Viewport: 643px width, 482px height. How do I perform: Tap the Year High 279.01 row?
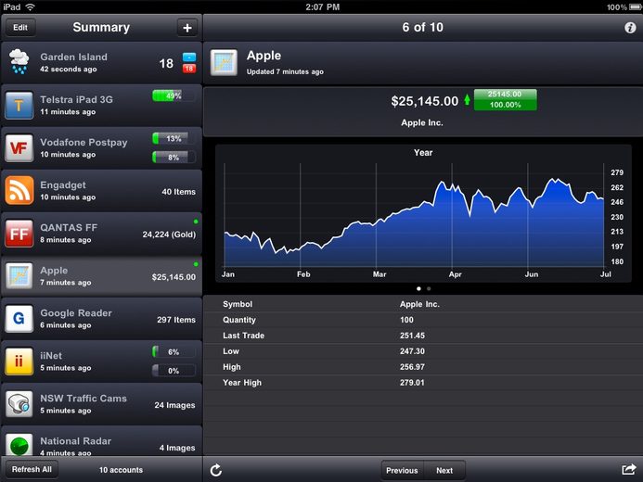[x=423, y=383]
